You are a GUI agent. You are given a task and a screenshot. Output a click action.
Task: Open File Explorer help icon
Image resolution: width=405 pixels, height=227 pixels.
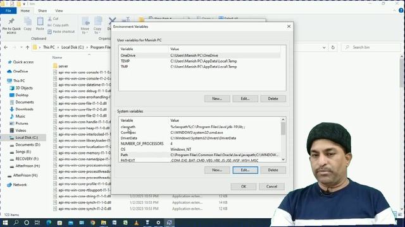click(x=401, y=11)
